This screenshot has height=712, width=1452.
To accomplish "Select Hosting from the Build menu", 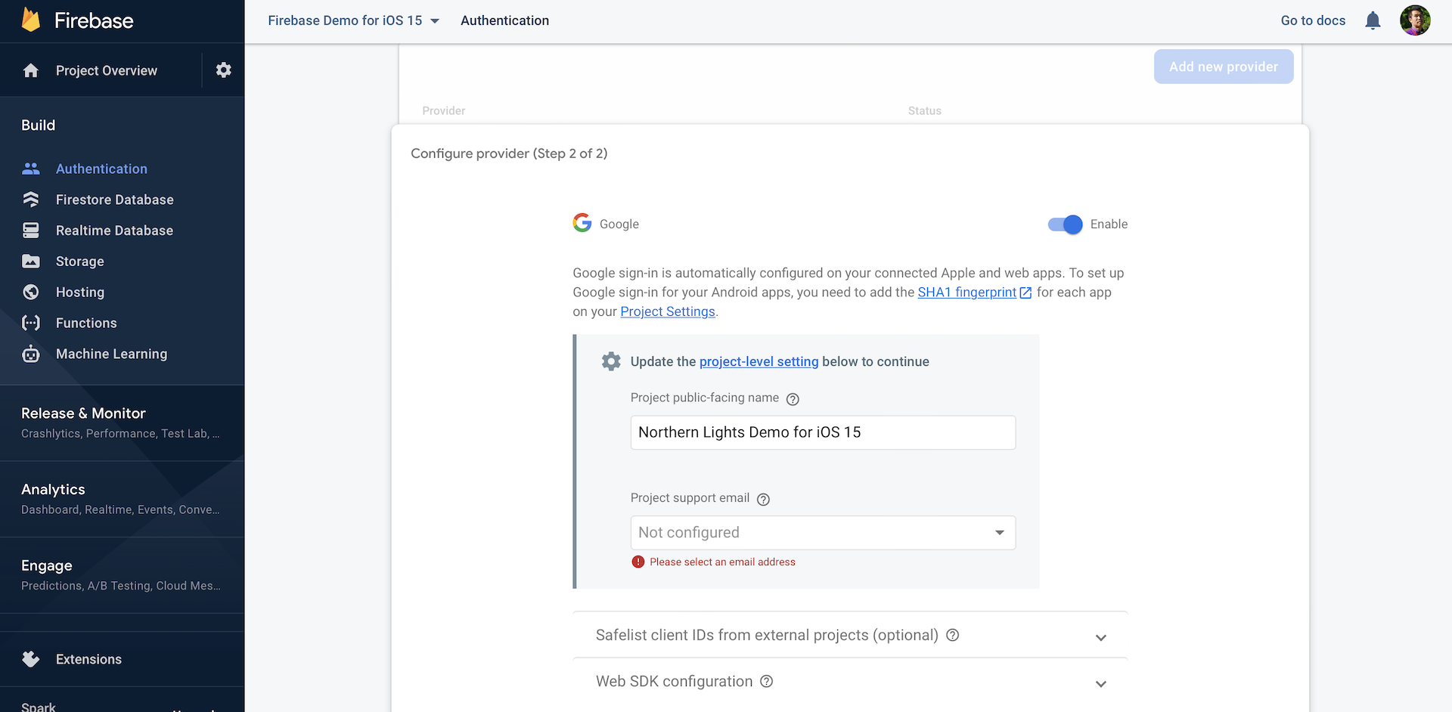I will tap(80, 293).
